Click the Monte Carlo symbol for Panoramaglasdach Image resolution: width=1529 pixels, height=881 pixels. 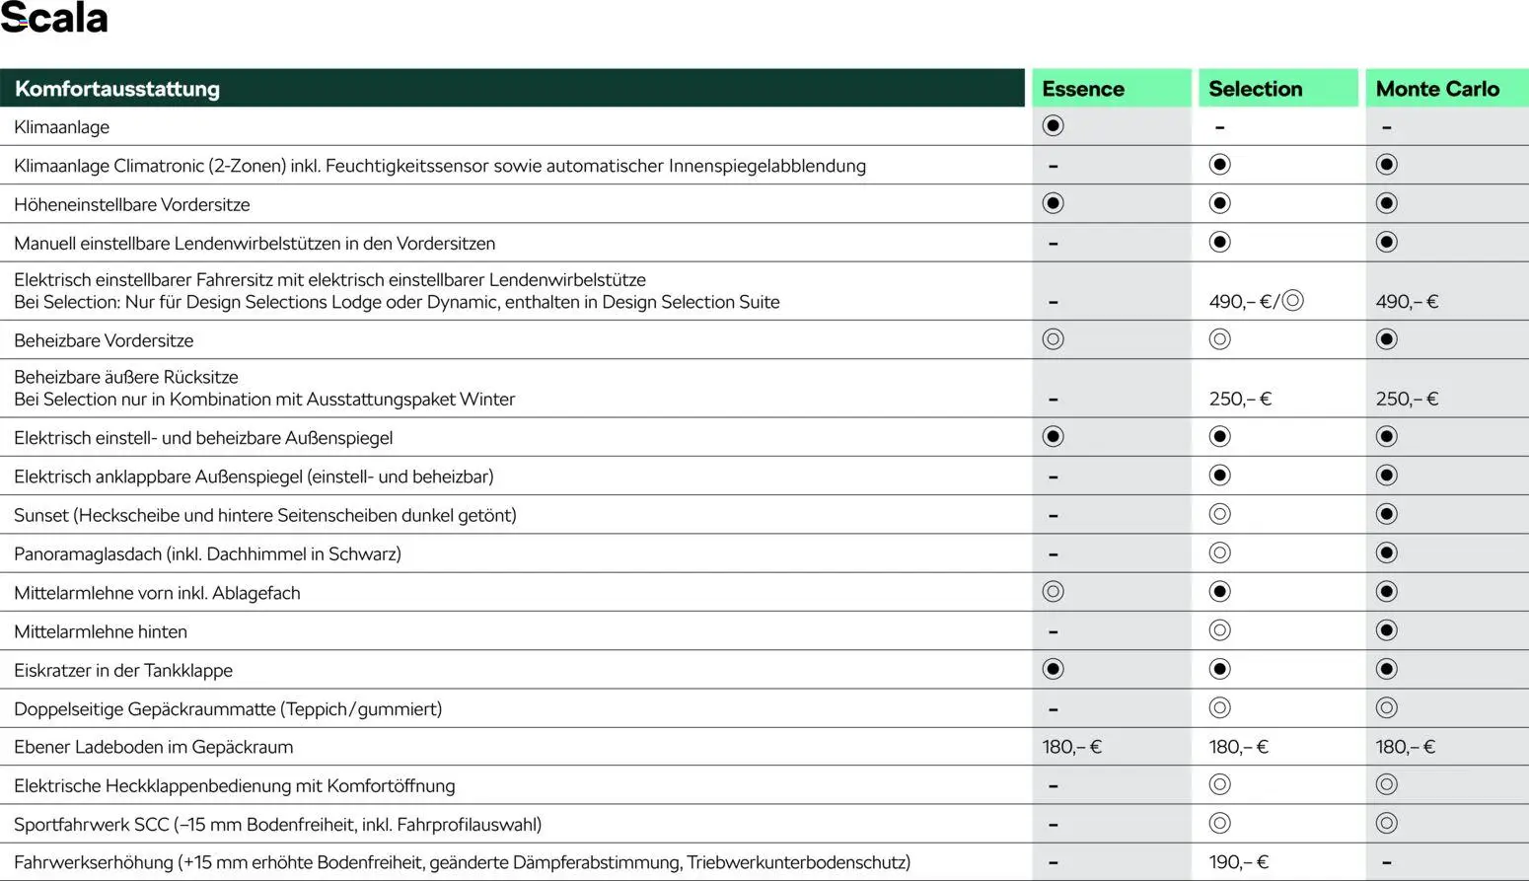[x=1386, y=552]
